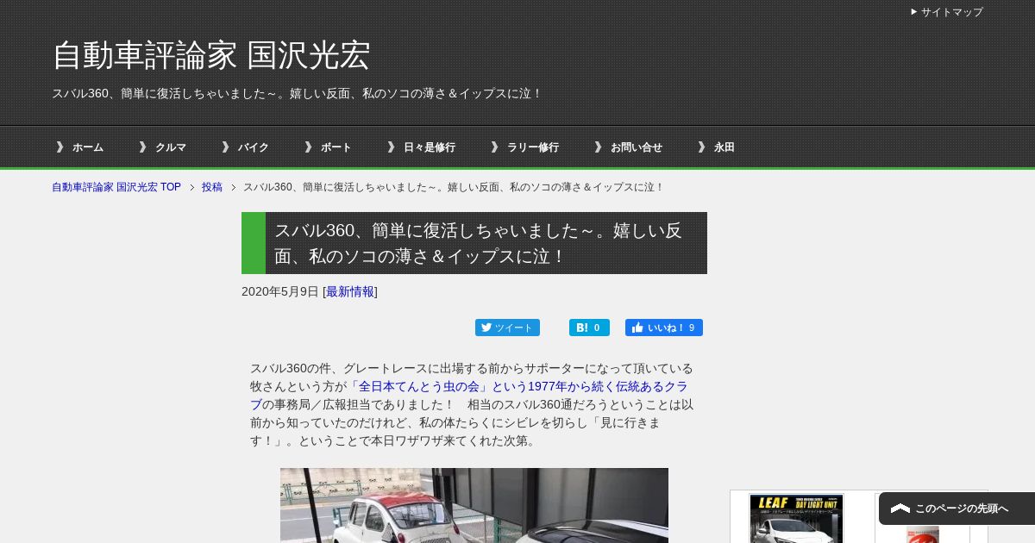This screenshot has width=1035, height=543.
Task: Click the chevron icon before ホーム
Action: point(60,147)
